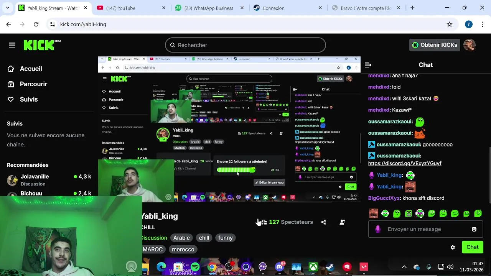Viewport: 491px width, 276px height.
Task: Click the MAROC tag
Action: [153, 249]
